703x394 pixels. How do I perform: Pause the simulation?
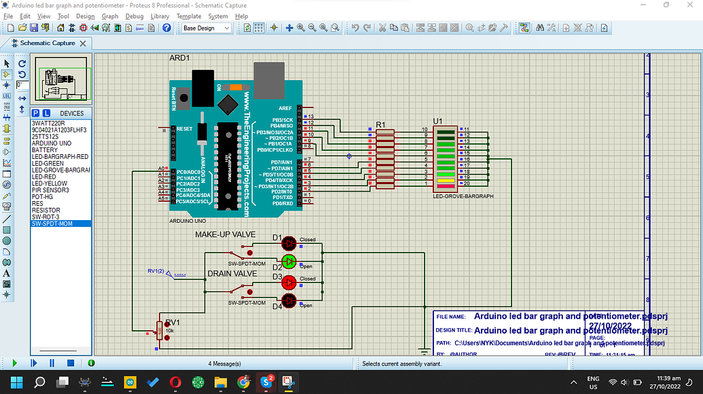pyautogui.click(x=52, y=363)
